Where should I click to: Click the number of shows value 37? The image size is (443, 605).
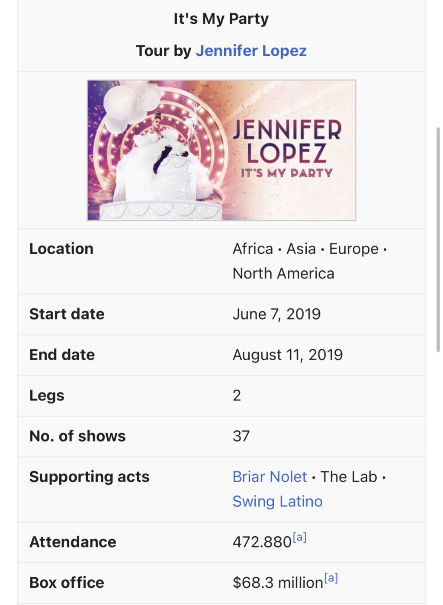241,436
